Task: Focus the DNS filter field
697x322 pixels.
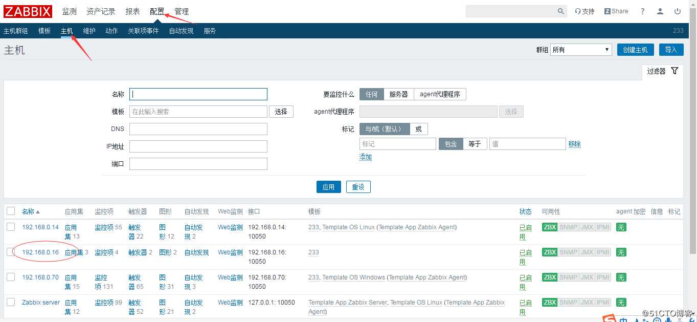Action: point(198,129)
